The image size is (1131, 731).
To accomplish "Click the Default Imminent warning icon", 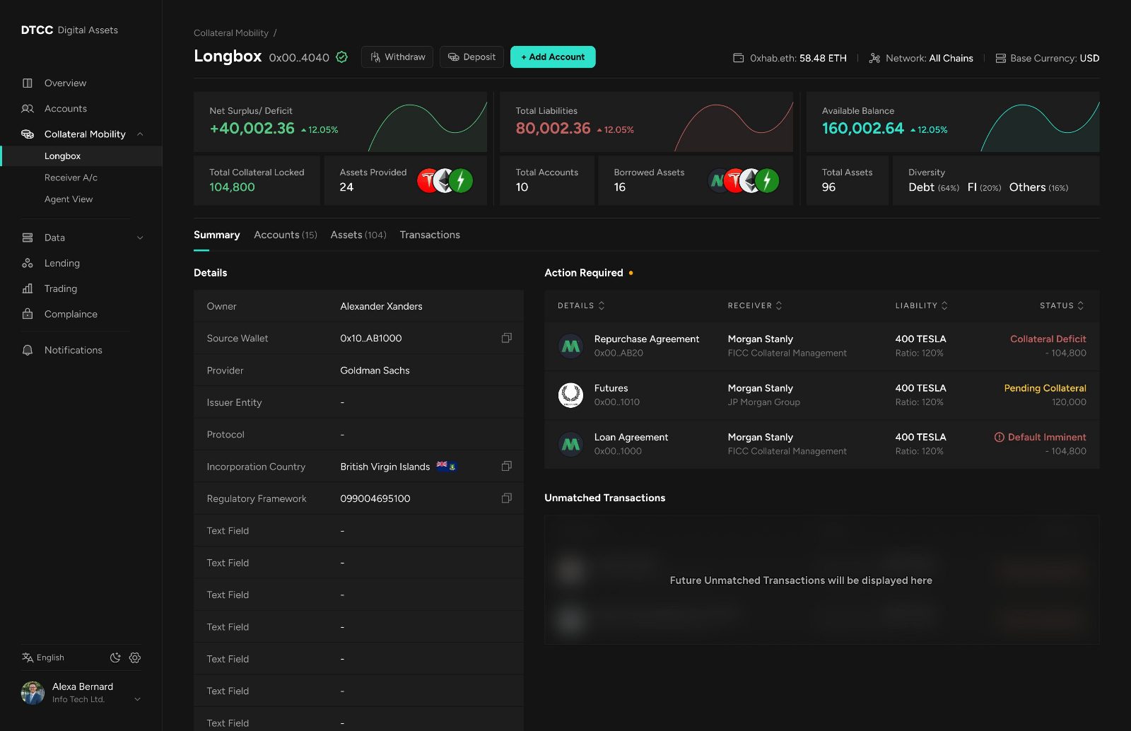I will pos(999,437).
